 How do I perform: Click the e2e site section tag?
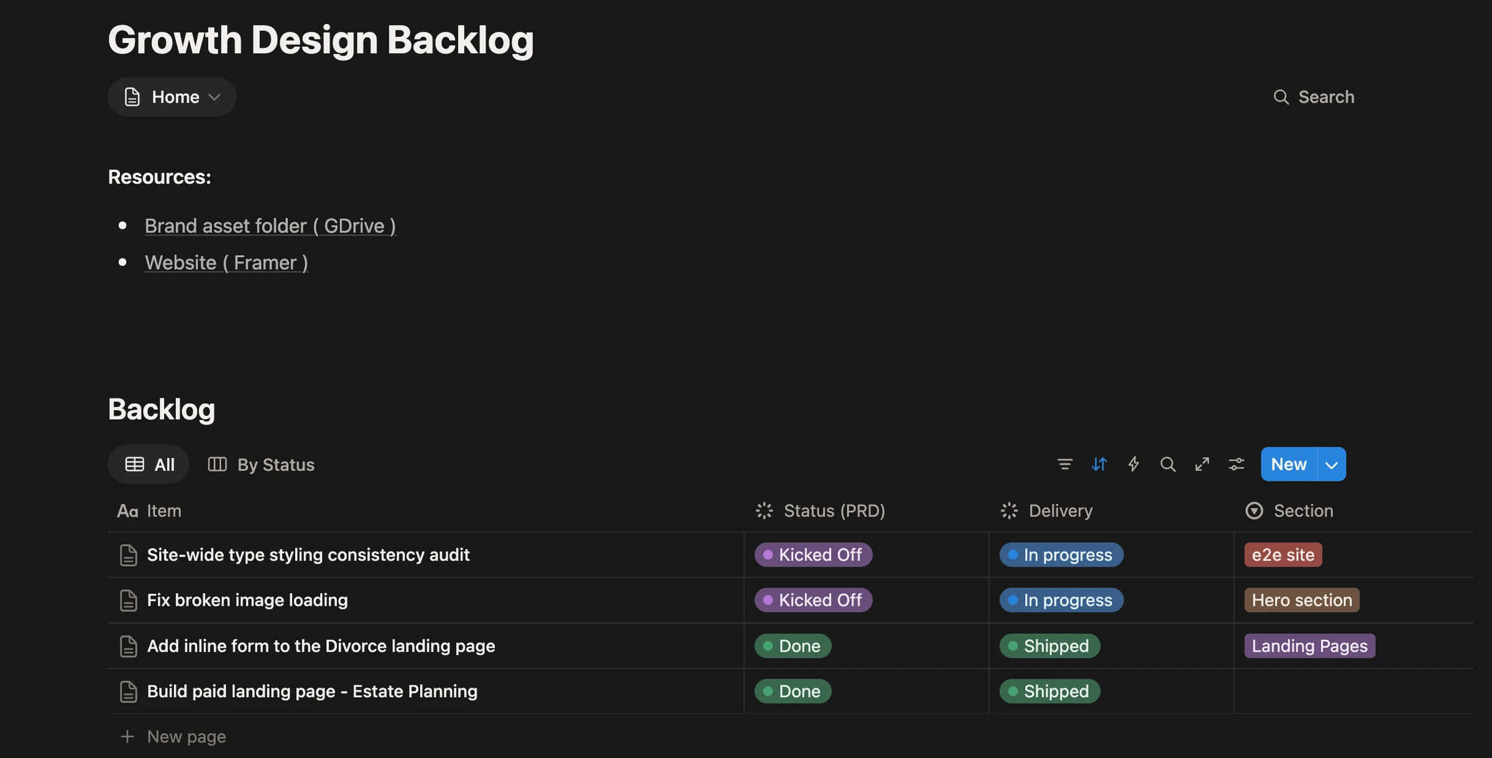pyautogui.click(x=1283, y=555)
